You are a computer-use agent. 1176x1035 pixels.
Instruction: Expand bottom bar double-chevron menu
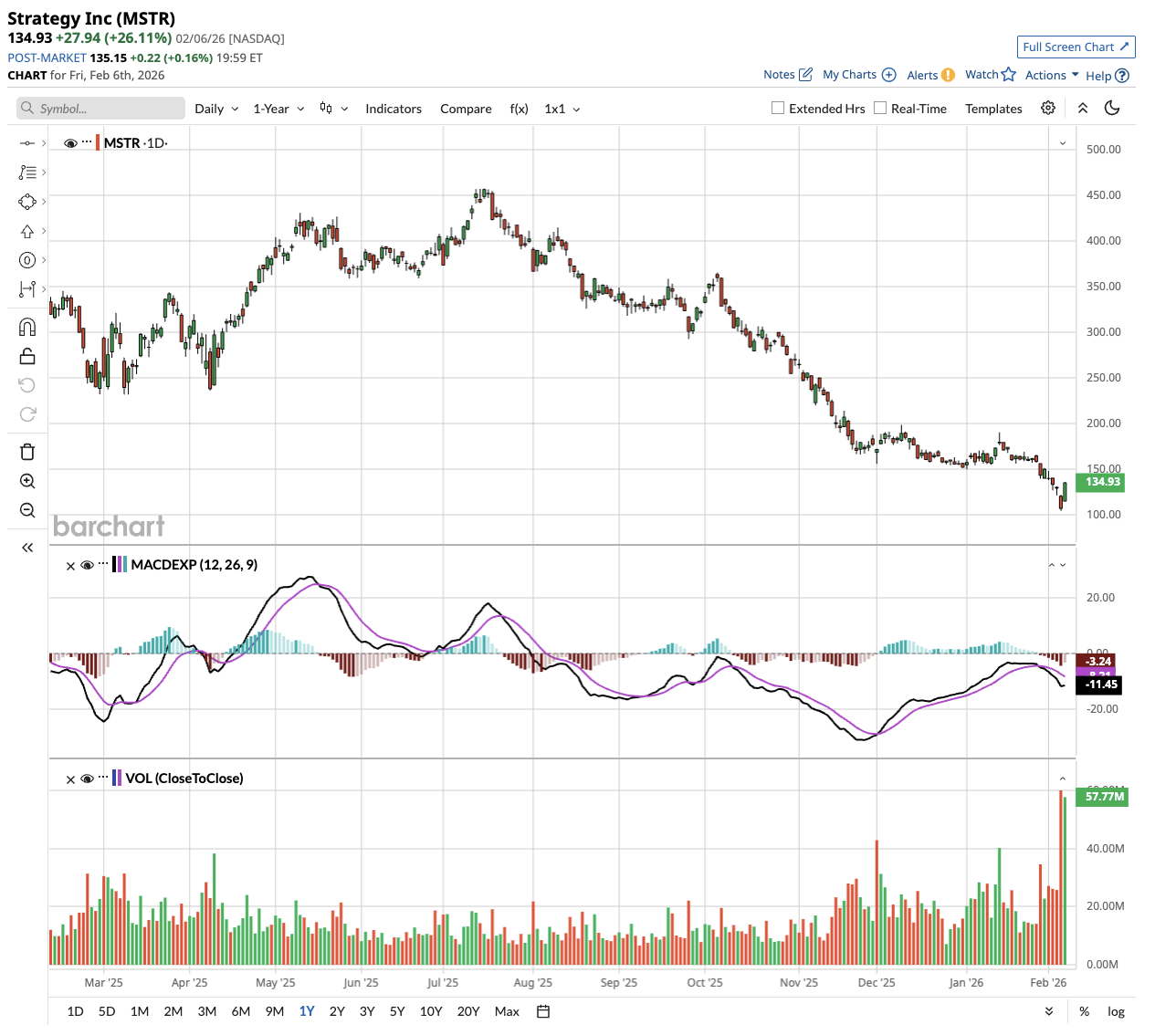pyautogui.click(x=1049, y=1011)
